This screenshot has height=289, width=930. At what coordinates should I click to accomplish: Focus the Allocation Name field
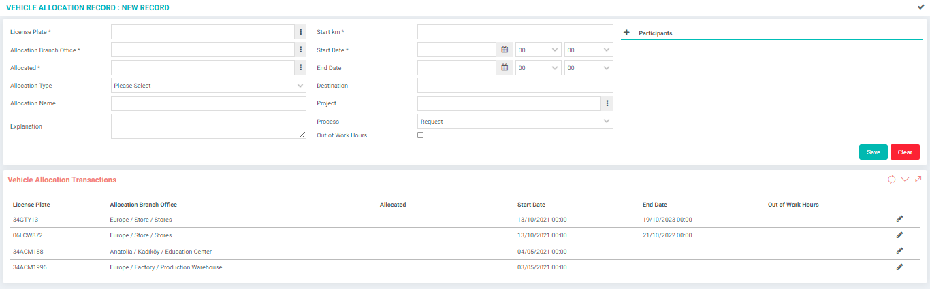209,103
